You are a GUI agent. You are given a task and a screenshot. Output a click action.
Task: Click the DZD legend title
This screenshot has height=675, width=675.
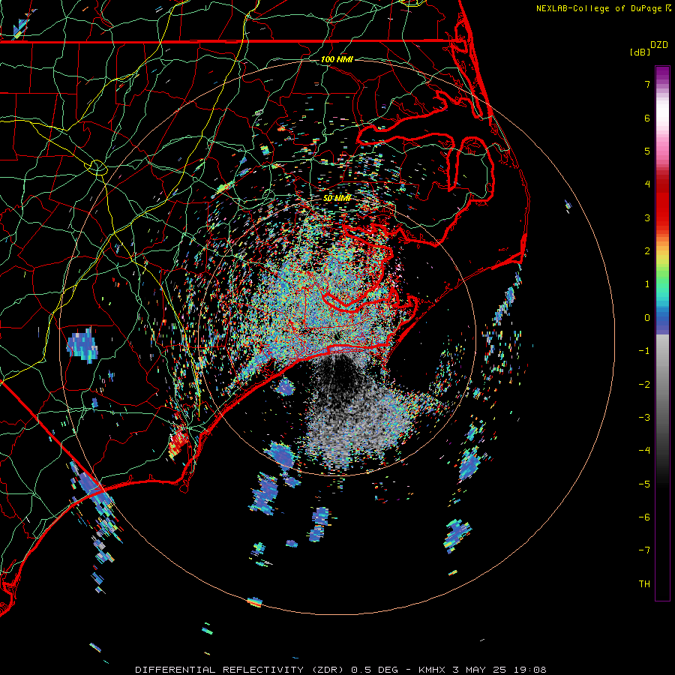(659, 45)
